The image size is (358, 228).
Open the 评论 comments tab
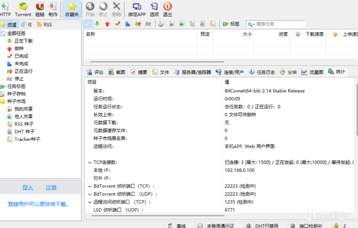95,72
